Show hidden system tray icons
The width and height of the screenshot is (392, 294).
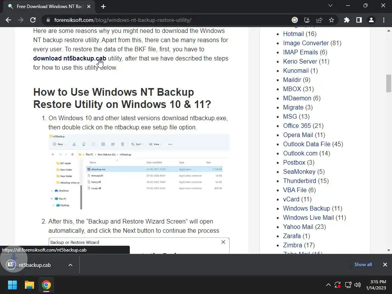pos(328,285)
